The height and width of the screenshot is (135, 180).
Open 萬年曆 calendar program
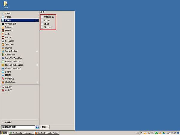(x=20, y=75)
